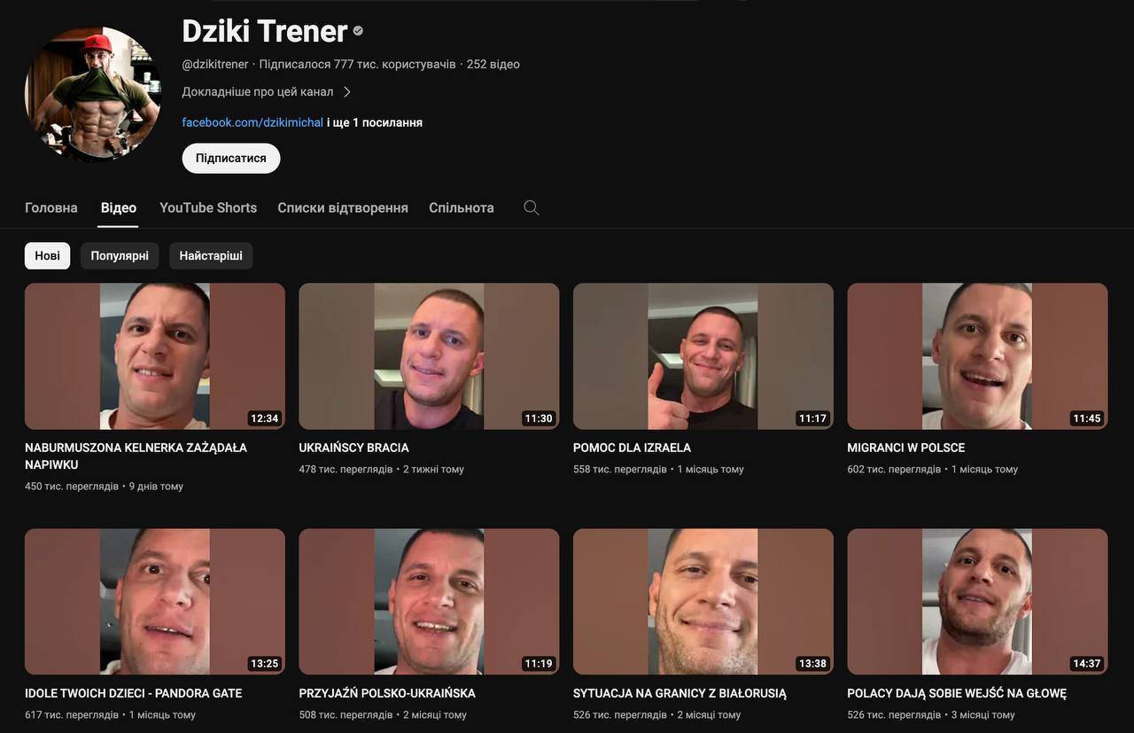This screenshot has width=1134, height=733.
Task: Open the Спільнота tab
Action: [462, 207]
